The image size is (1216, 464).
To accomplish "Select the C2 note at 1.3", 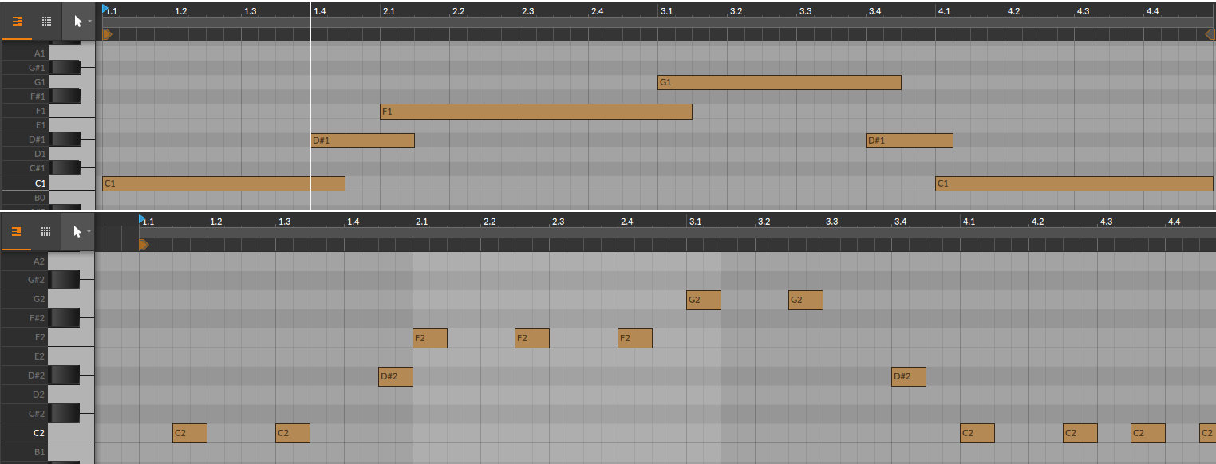I will tap(292, 433).
